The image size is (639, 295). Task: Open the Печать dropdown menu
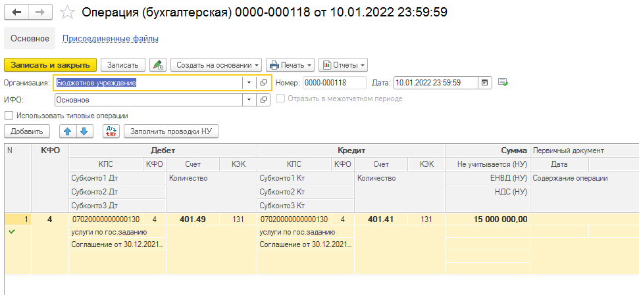point(290,65)
